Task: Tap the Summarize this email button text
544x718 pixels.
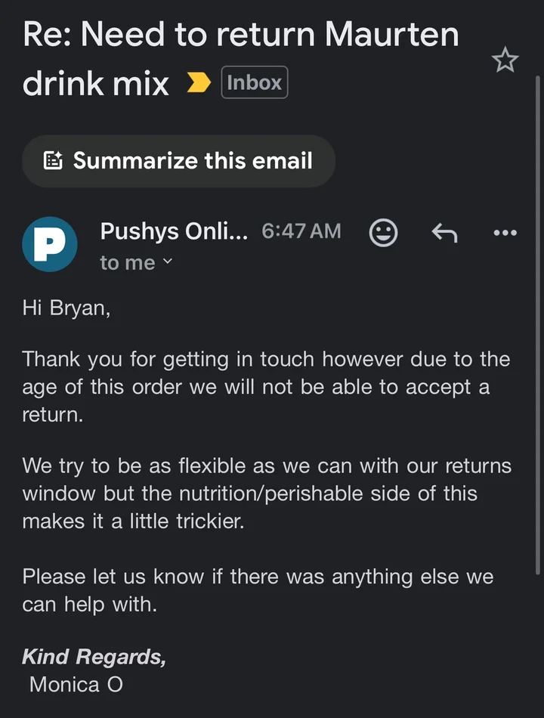Action: tap(193, 160)
